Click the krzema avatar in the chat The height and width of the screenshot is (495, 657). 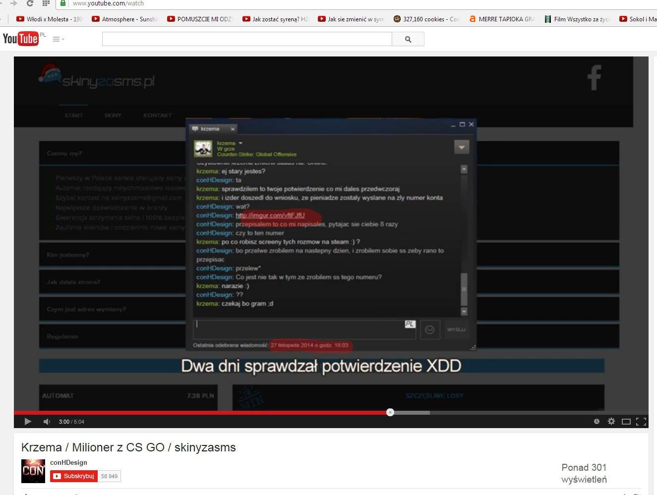203,148
